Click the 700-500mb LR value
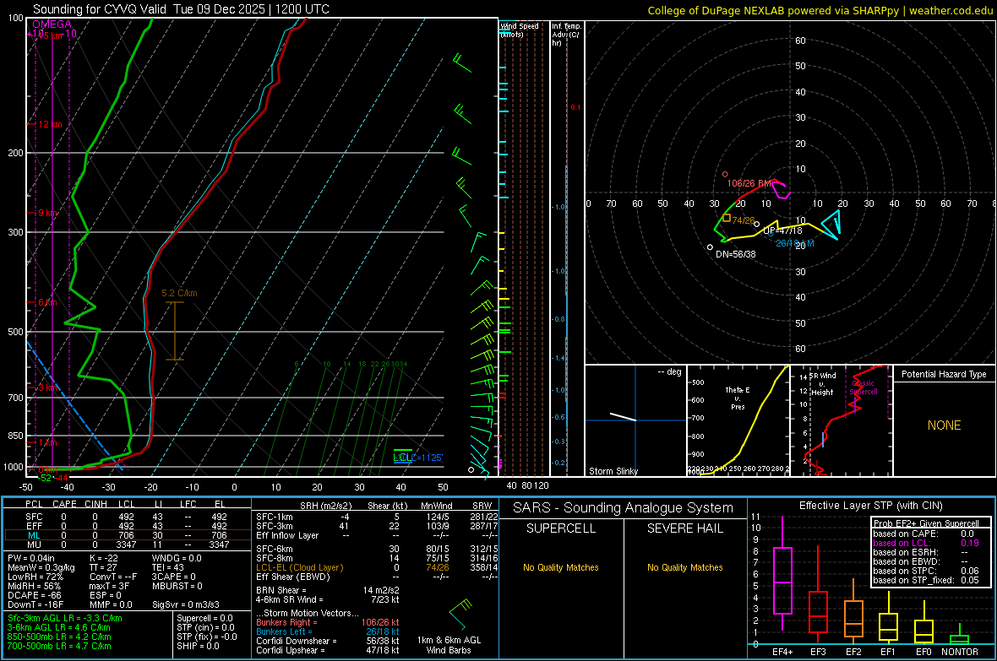 (x=59, y=646)
